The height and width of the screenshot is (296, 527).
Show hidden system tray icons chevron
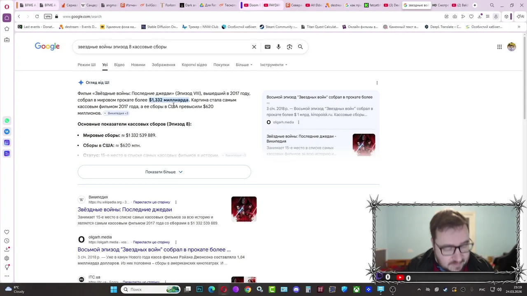coord(419,289)
